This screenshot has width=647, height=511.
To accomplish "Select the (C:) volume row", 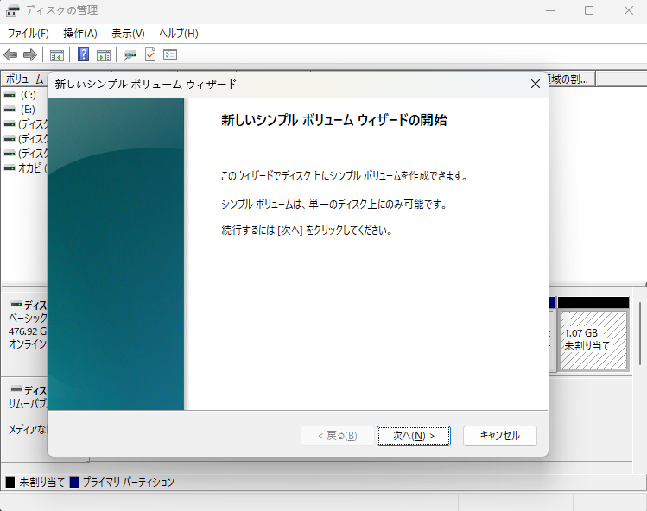I will tap(28, 94).
